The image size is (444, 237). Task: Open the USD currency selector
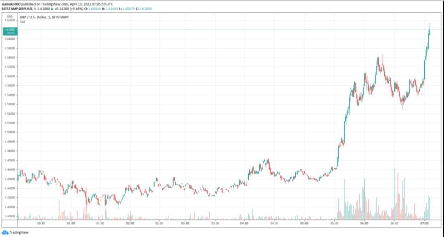pos(10,16)
